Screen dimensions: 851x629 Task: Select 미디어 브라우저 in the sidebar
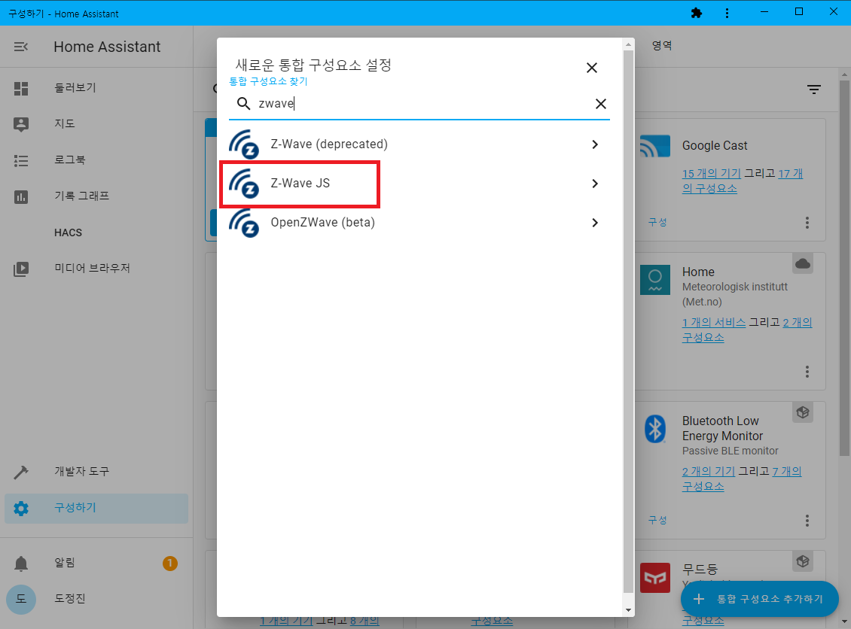click(x=96, y=268)
